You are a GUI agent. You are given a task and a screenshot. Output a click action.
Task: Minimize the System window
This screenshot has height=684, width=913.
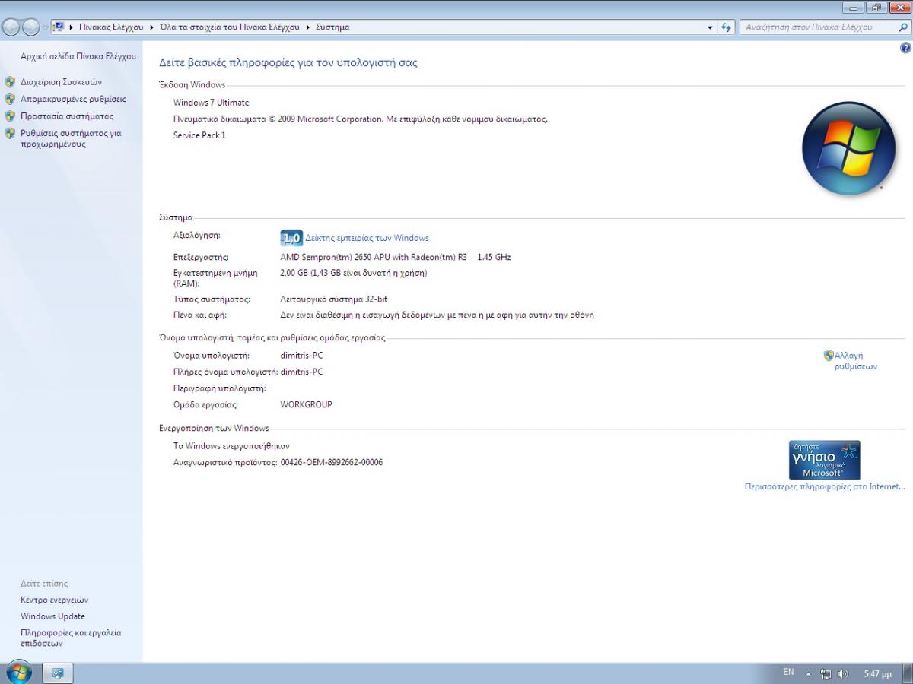[x=854, y=7]
